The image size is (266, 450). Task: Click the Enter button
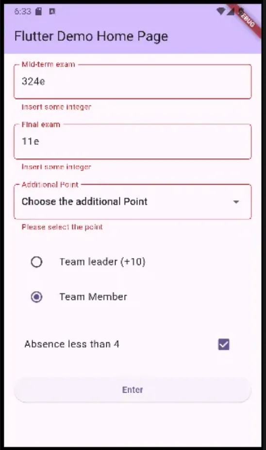pos(133,390)
